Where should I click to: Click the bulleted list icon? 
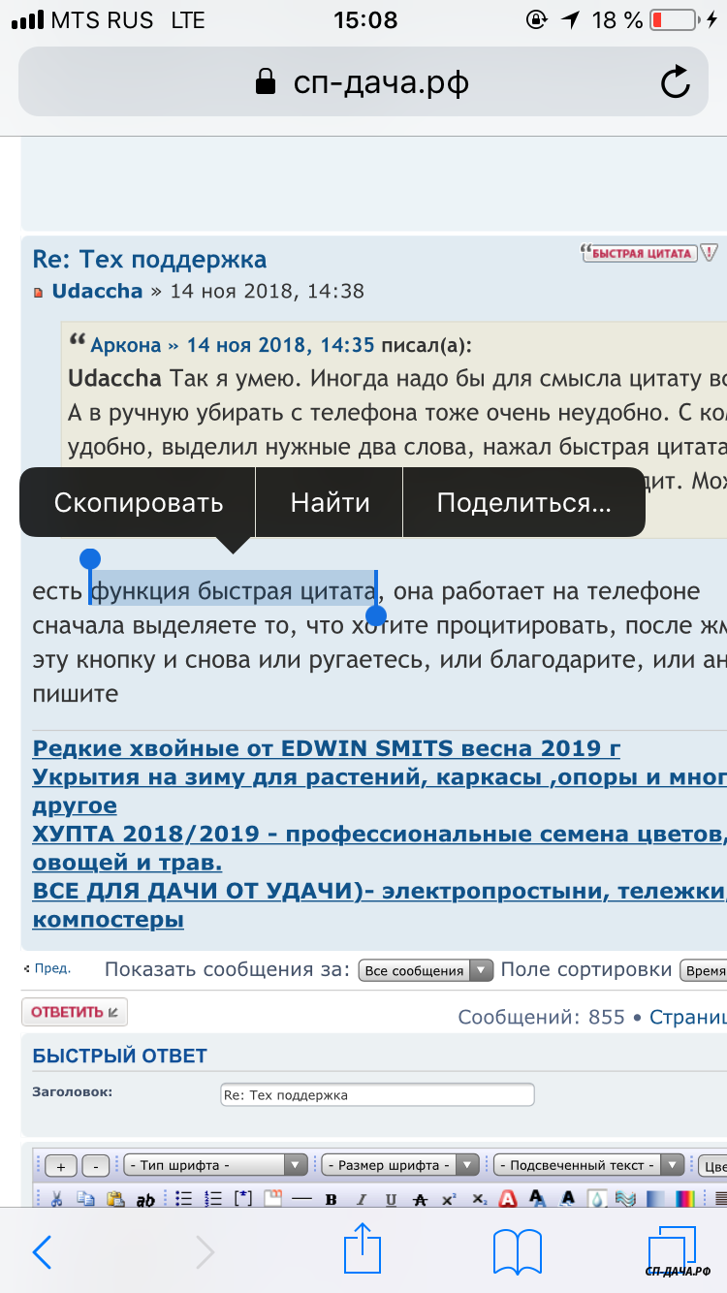coord(184,1199)
